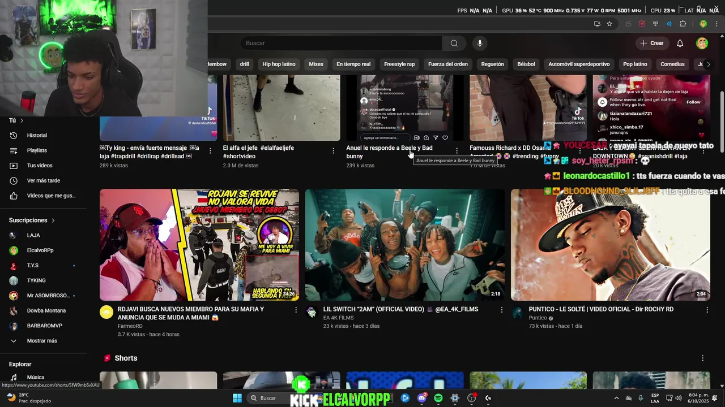
Task: Select the Pop latino chip
Action: (635, 64)
